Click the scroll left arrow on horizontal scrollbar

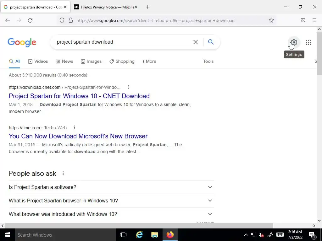pos(3,226)
